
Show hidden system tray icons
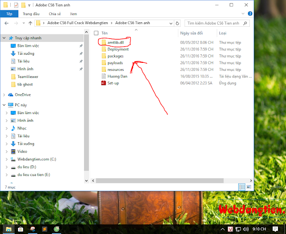tap(223, 229)
